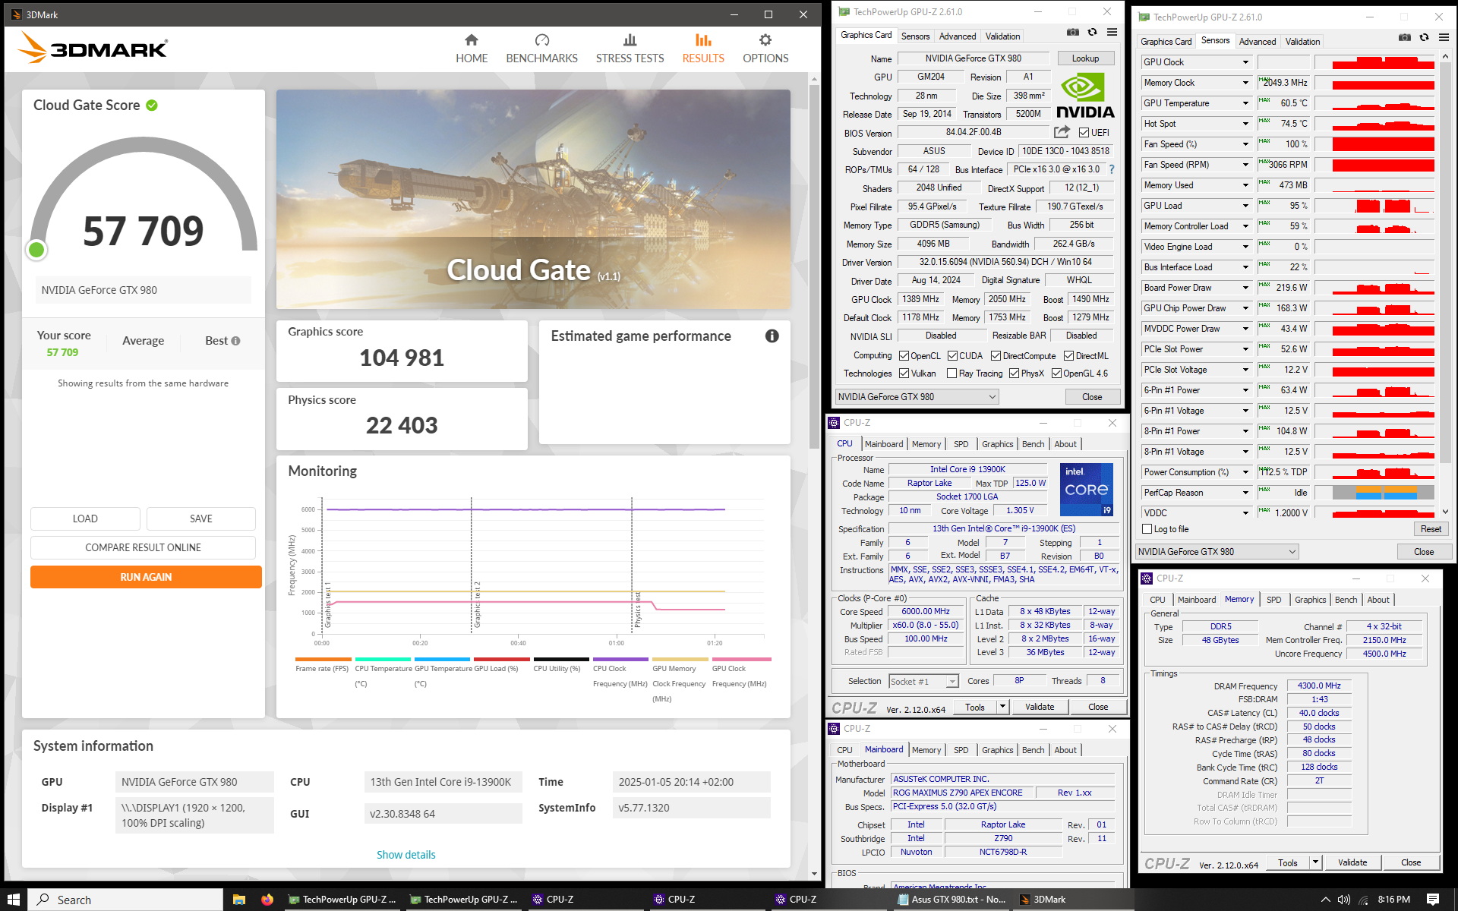Image resolution: width=1458 pixels, height=911 pixels.
Task: Click RUN AGAIN button
Action: pos(146,577)
